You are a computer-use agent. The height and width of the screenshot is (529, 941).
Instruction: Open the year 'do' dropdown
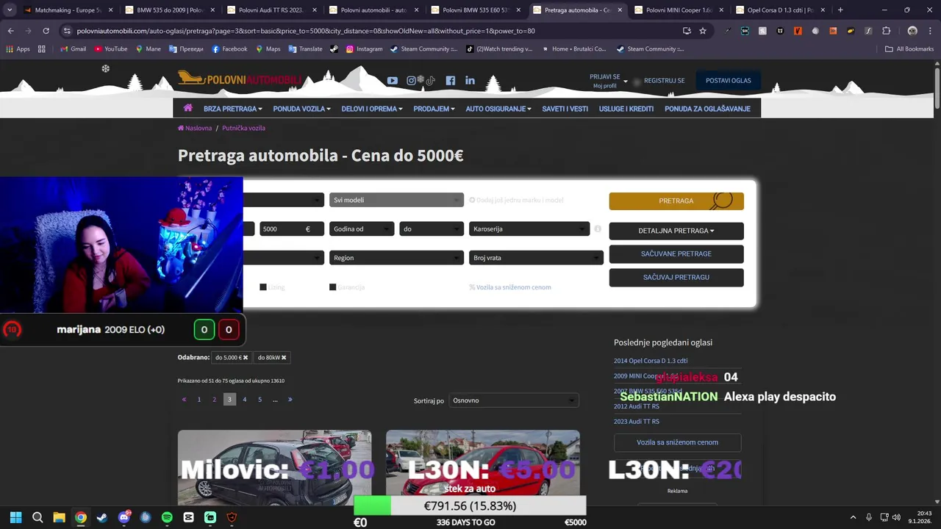coord(432,228)
